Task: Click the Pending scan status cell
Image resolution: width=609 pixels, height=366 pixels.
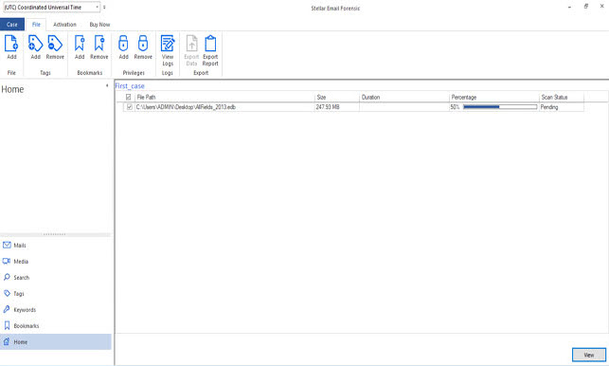Action: point(562,107)
